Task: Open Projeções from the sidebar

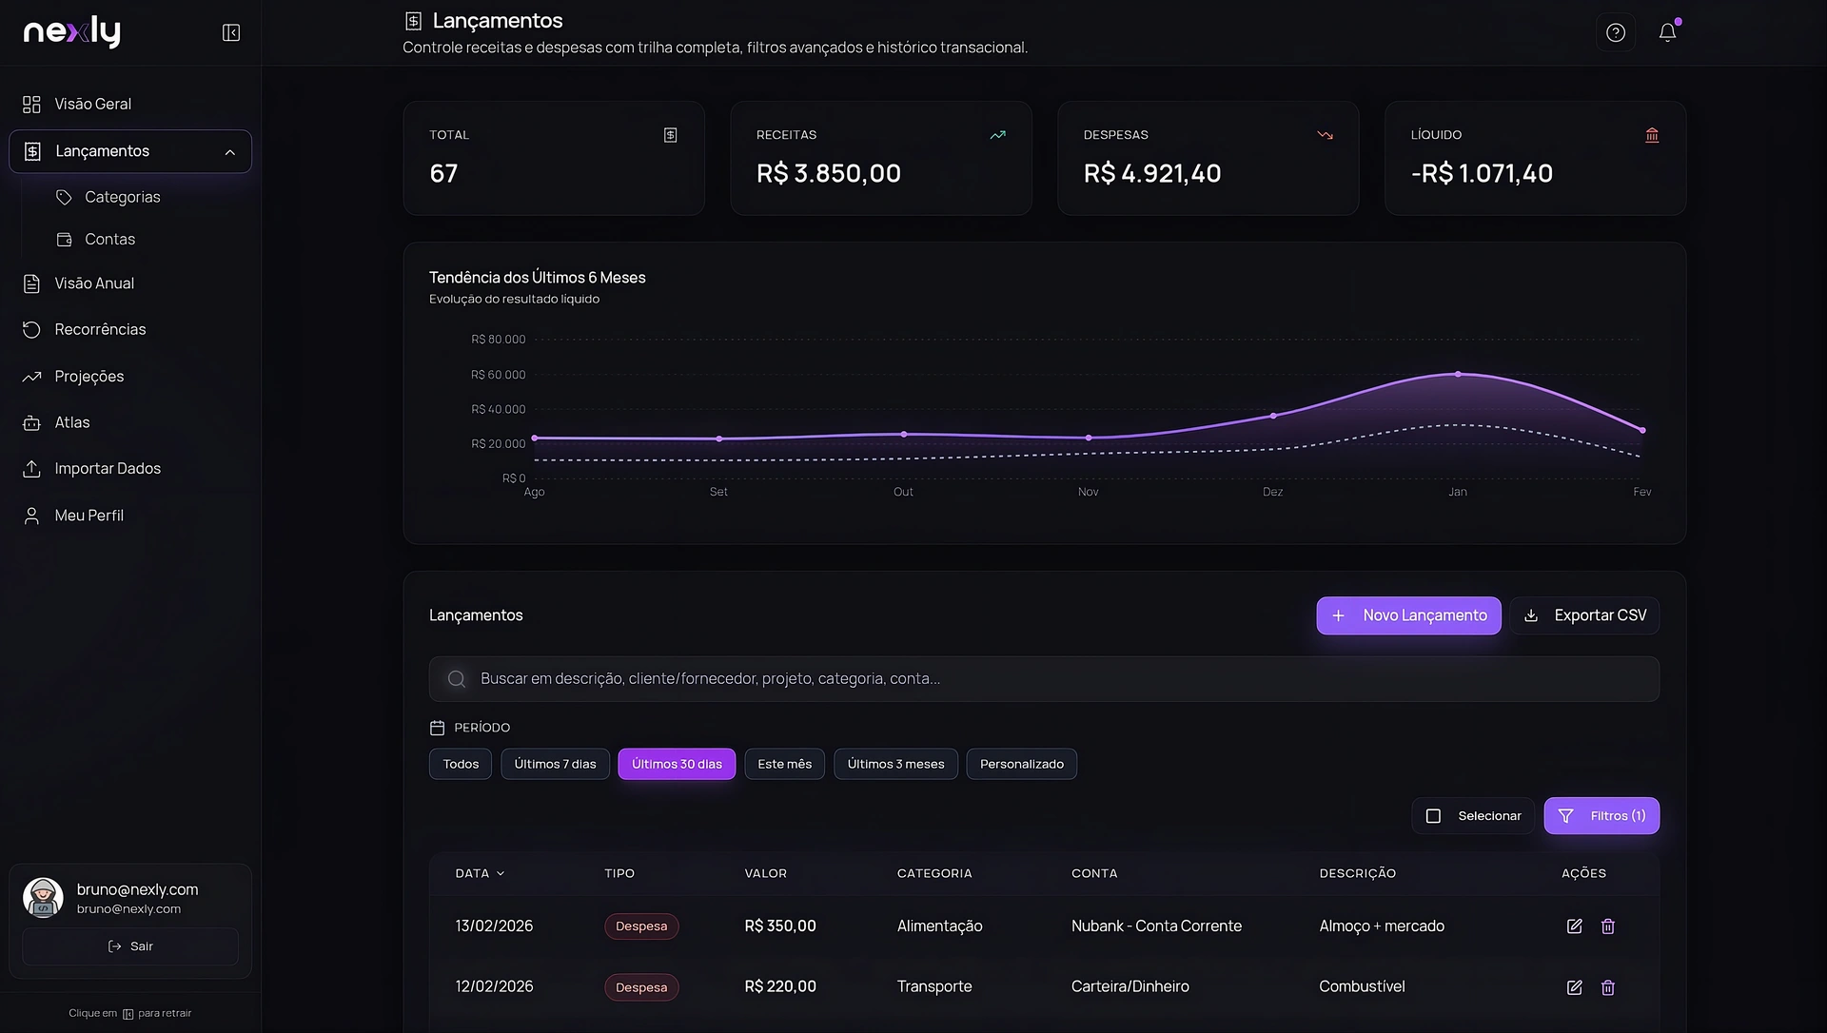Action: tap(88, 377)
